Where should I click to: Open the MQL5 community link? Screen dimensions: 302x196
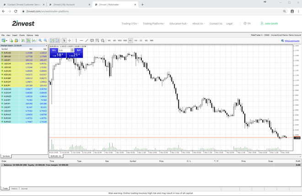pyautogui.click(x=292, y=41)
